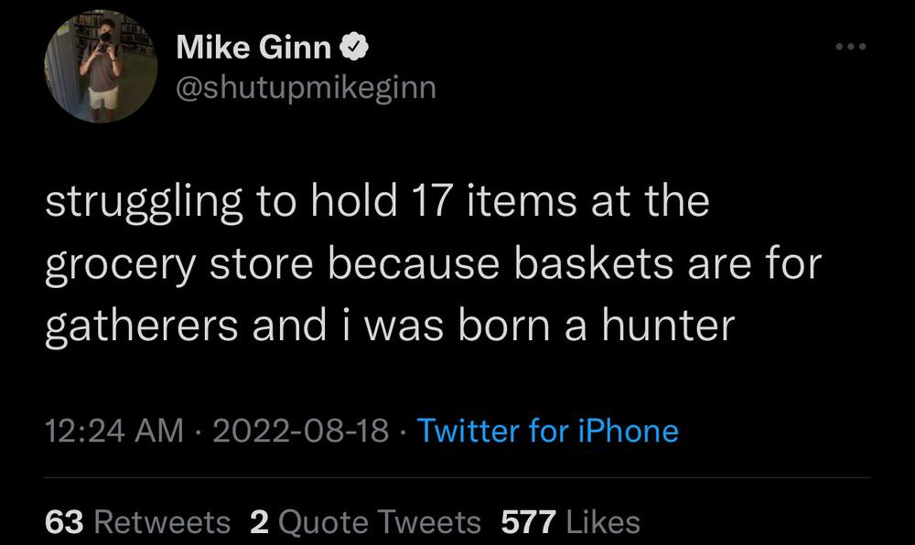Viewport: 915px width, 545px height.
Task: Click the 2022-08-18 date
Action: (x=300, y=431)
